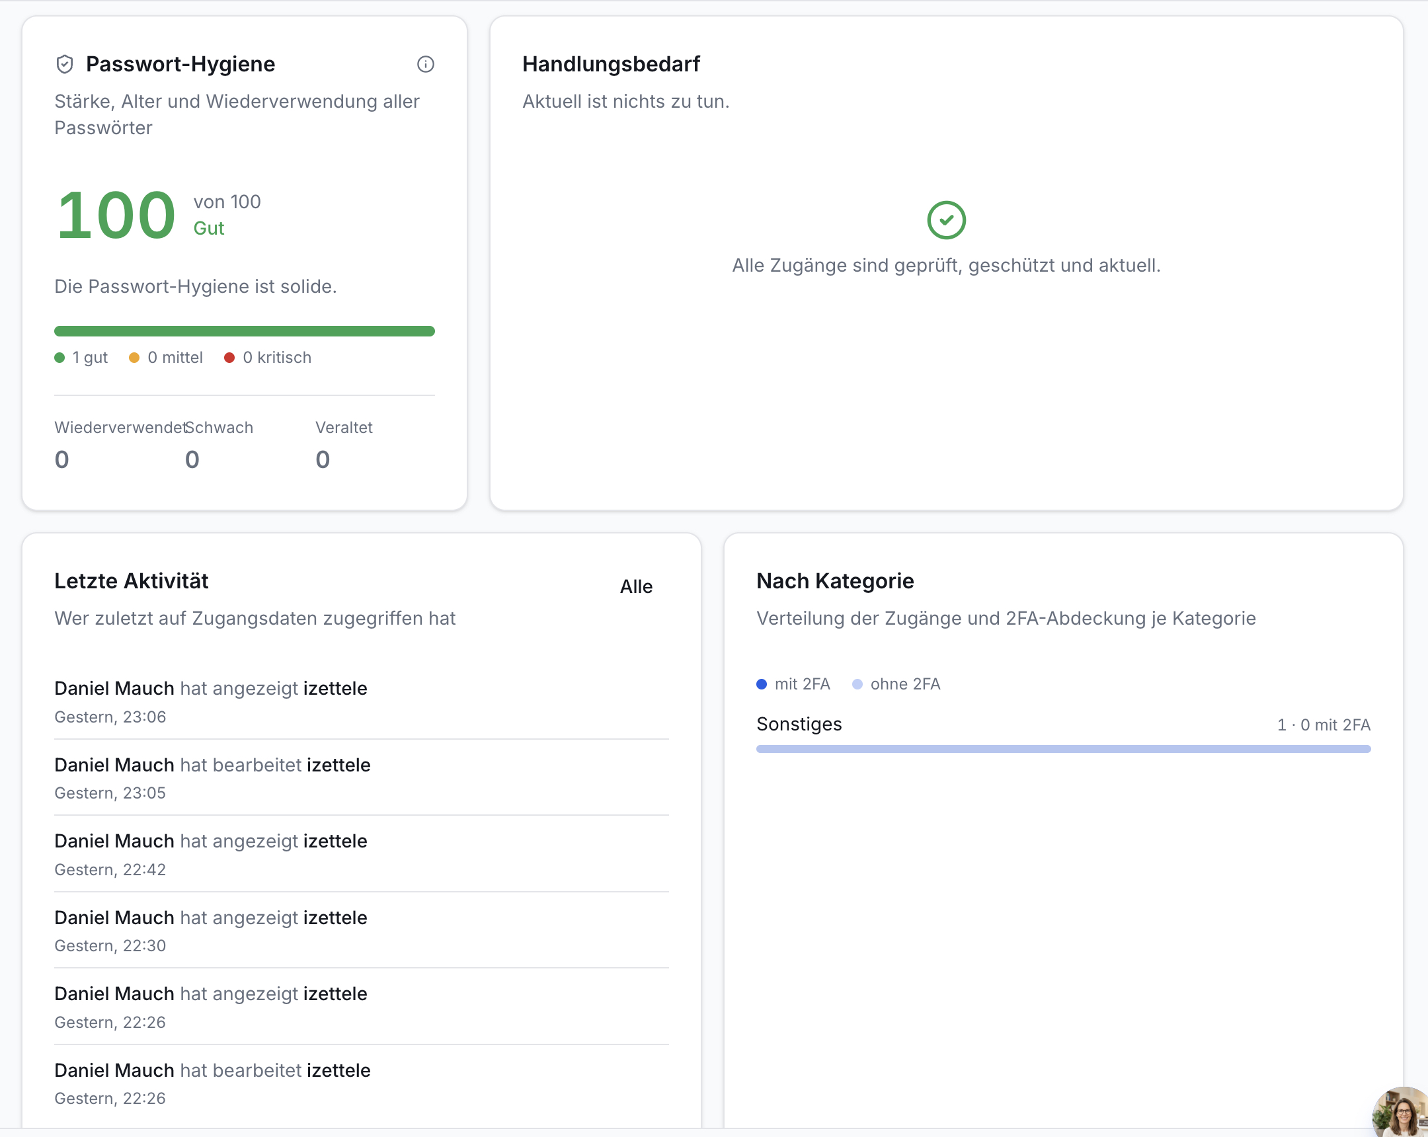Image resolution: width=1428 pixels, height=1137 pixels.
Task: Click the 1 gut legend label
Action: 90,358
